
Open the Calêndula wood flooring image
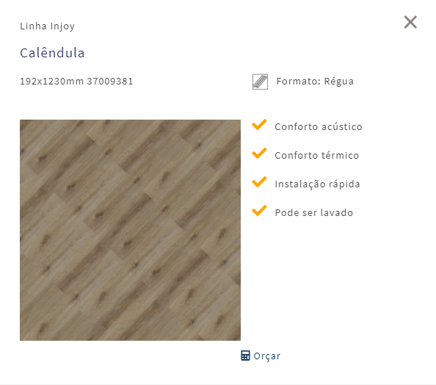point(130,230)
